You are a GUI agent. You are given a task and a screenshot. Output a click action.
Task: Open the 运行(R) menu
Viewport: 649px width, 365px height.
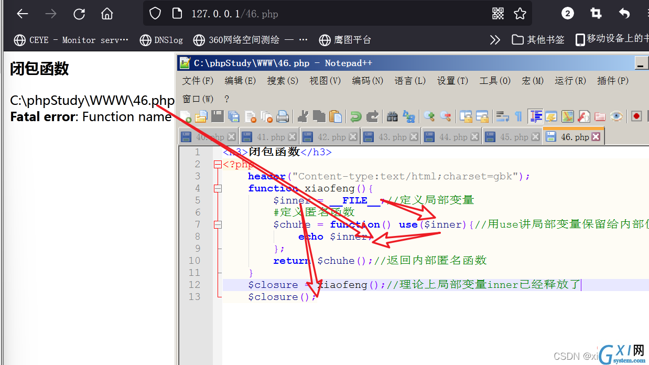coord(570,81)
